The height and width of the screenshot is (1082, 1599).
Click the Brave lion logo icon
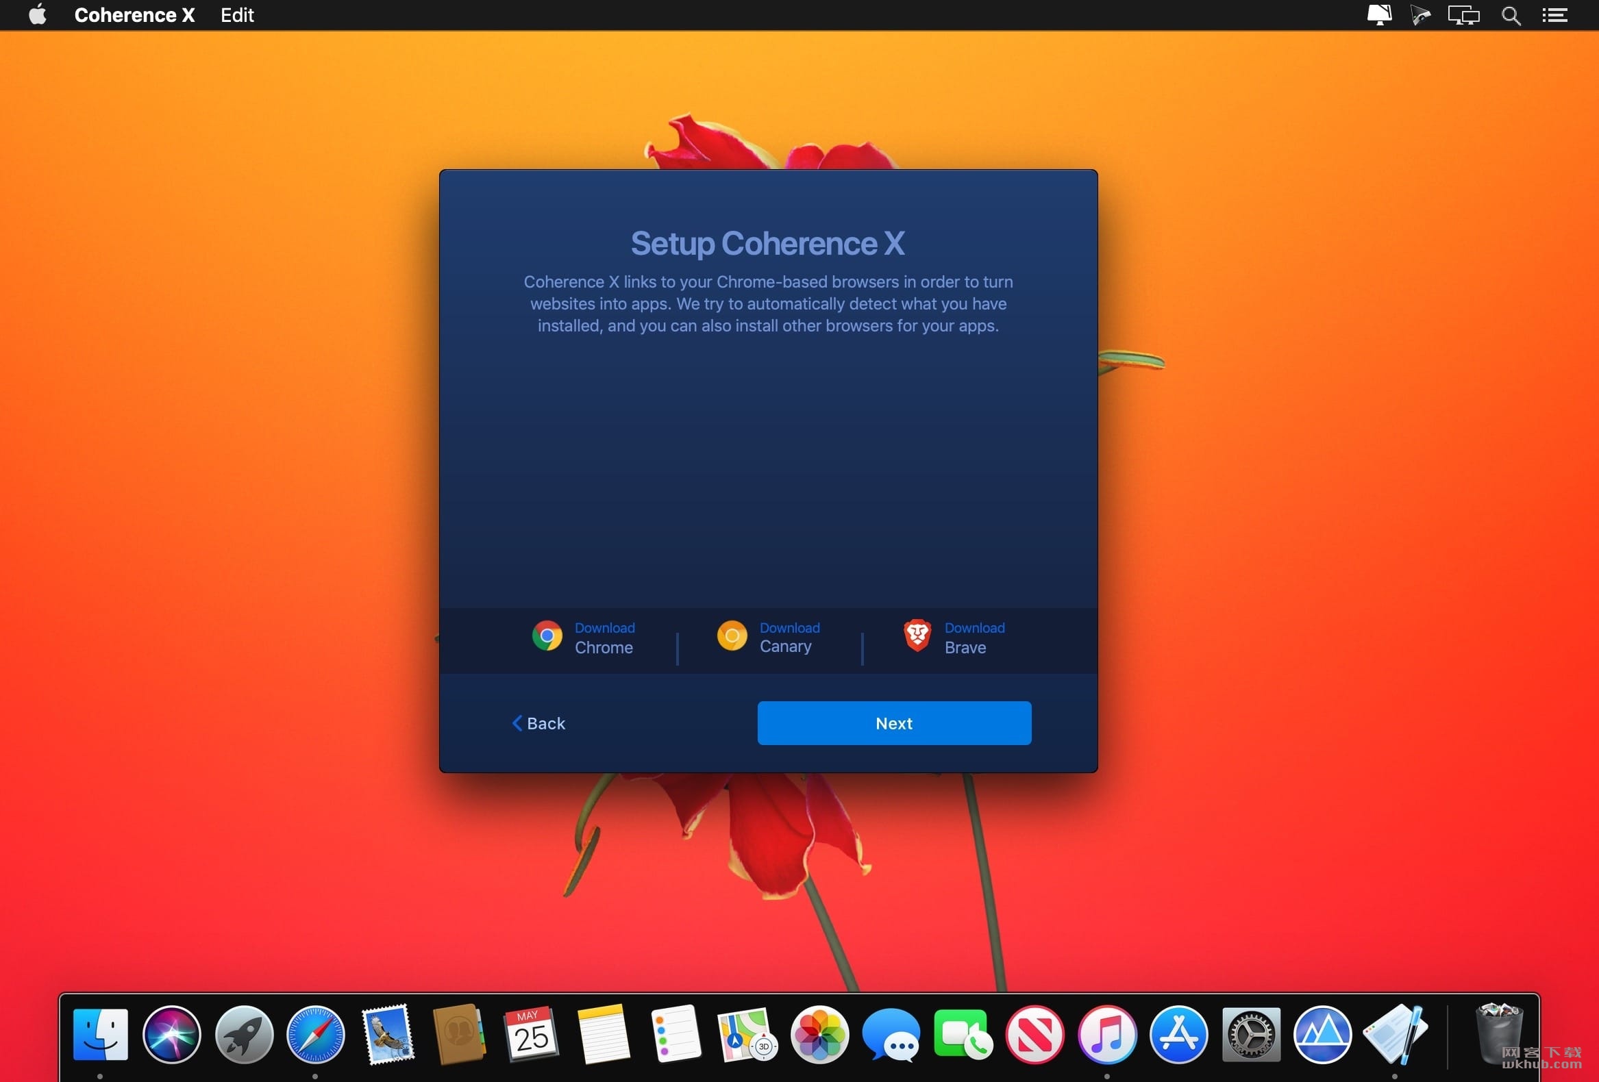[x=917, y=636]
